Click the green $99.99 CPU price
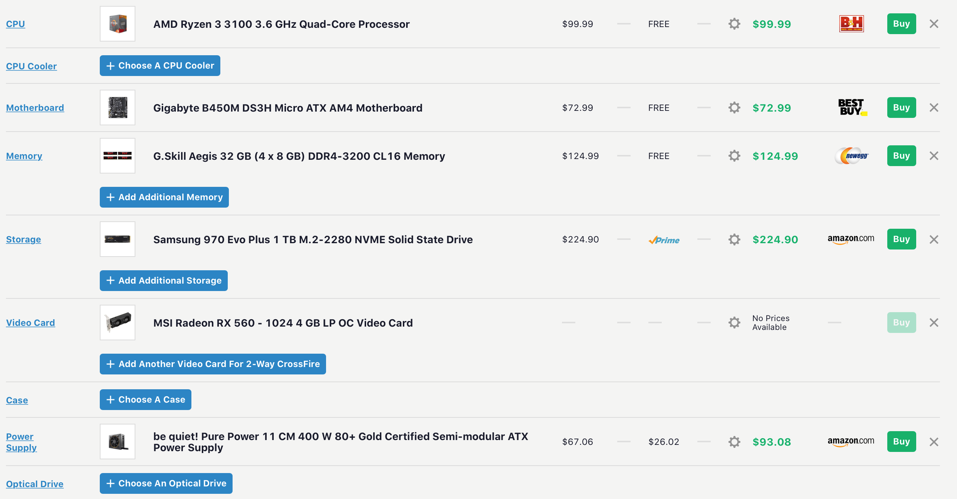Screen dimensions: 957x499 772,24
